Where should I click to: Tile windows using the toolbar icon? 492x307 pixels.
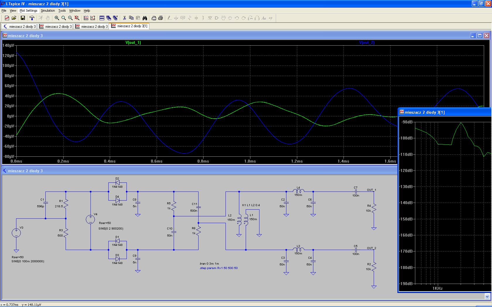[x=102, y=18]
